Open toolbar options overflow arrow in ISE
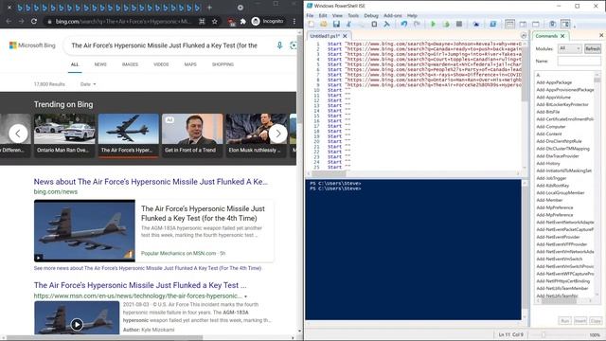The image size is (606, 341). [x=575, y=27]
